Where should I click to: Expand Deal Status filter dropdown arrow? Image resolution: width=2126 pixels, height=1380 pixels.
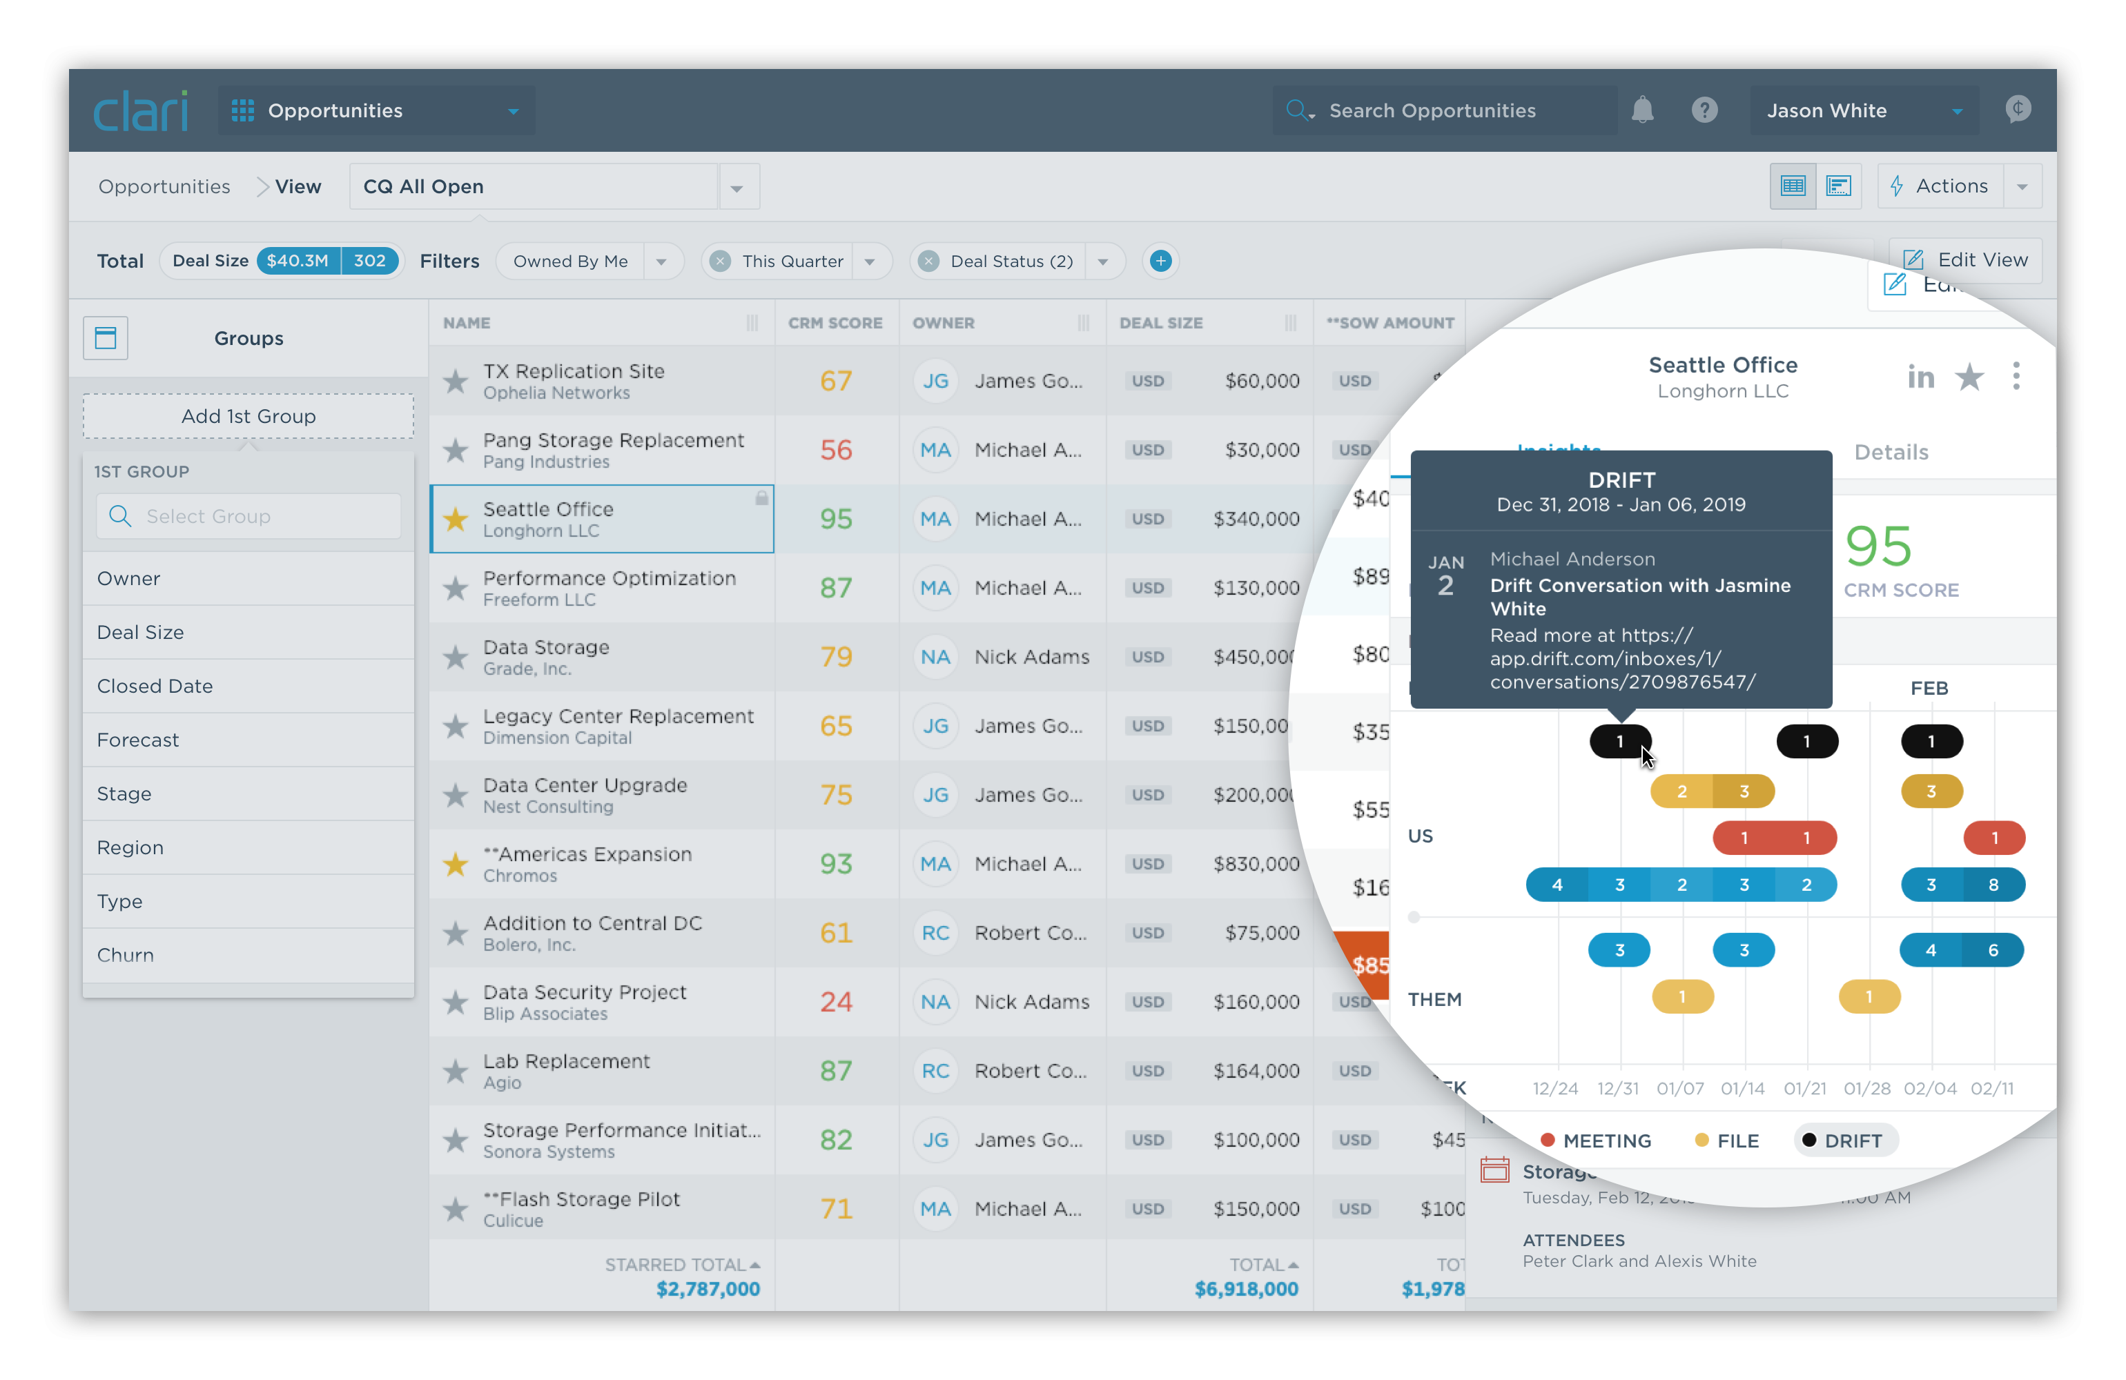click(1103, 262)
